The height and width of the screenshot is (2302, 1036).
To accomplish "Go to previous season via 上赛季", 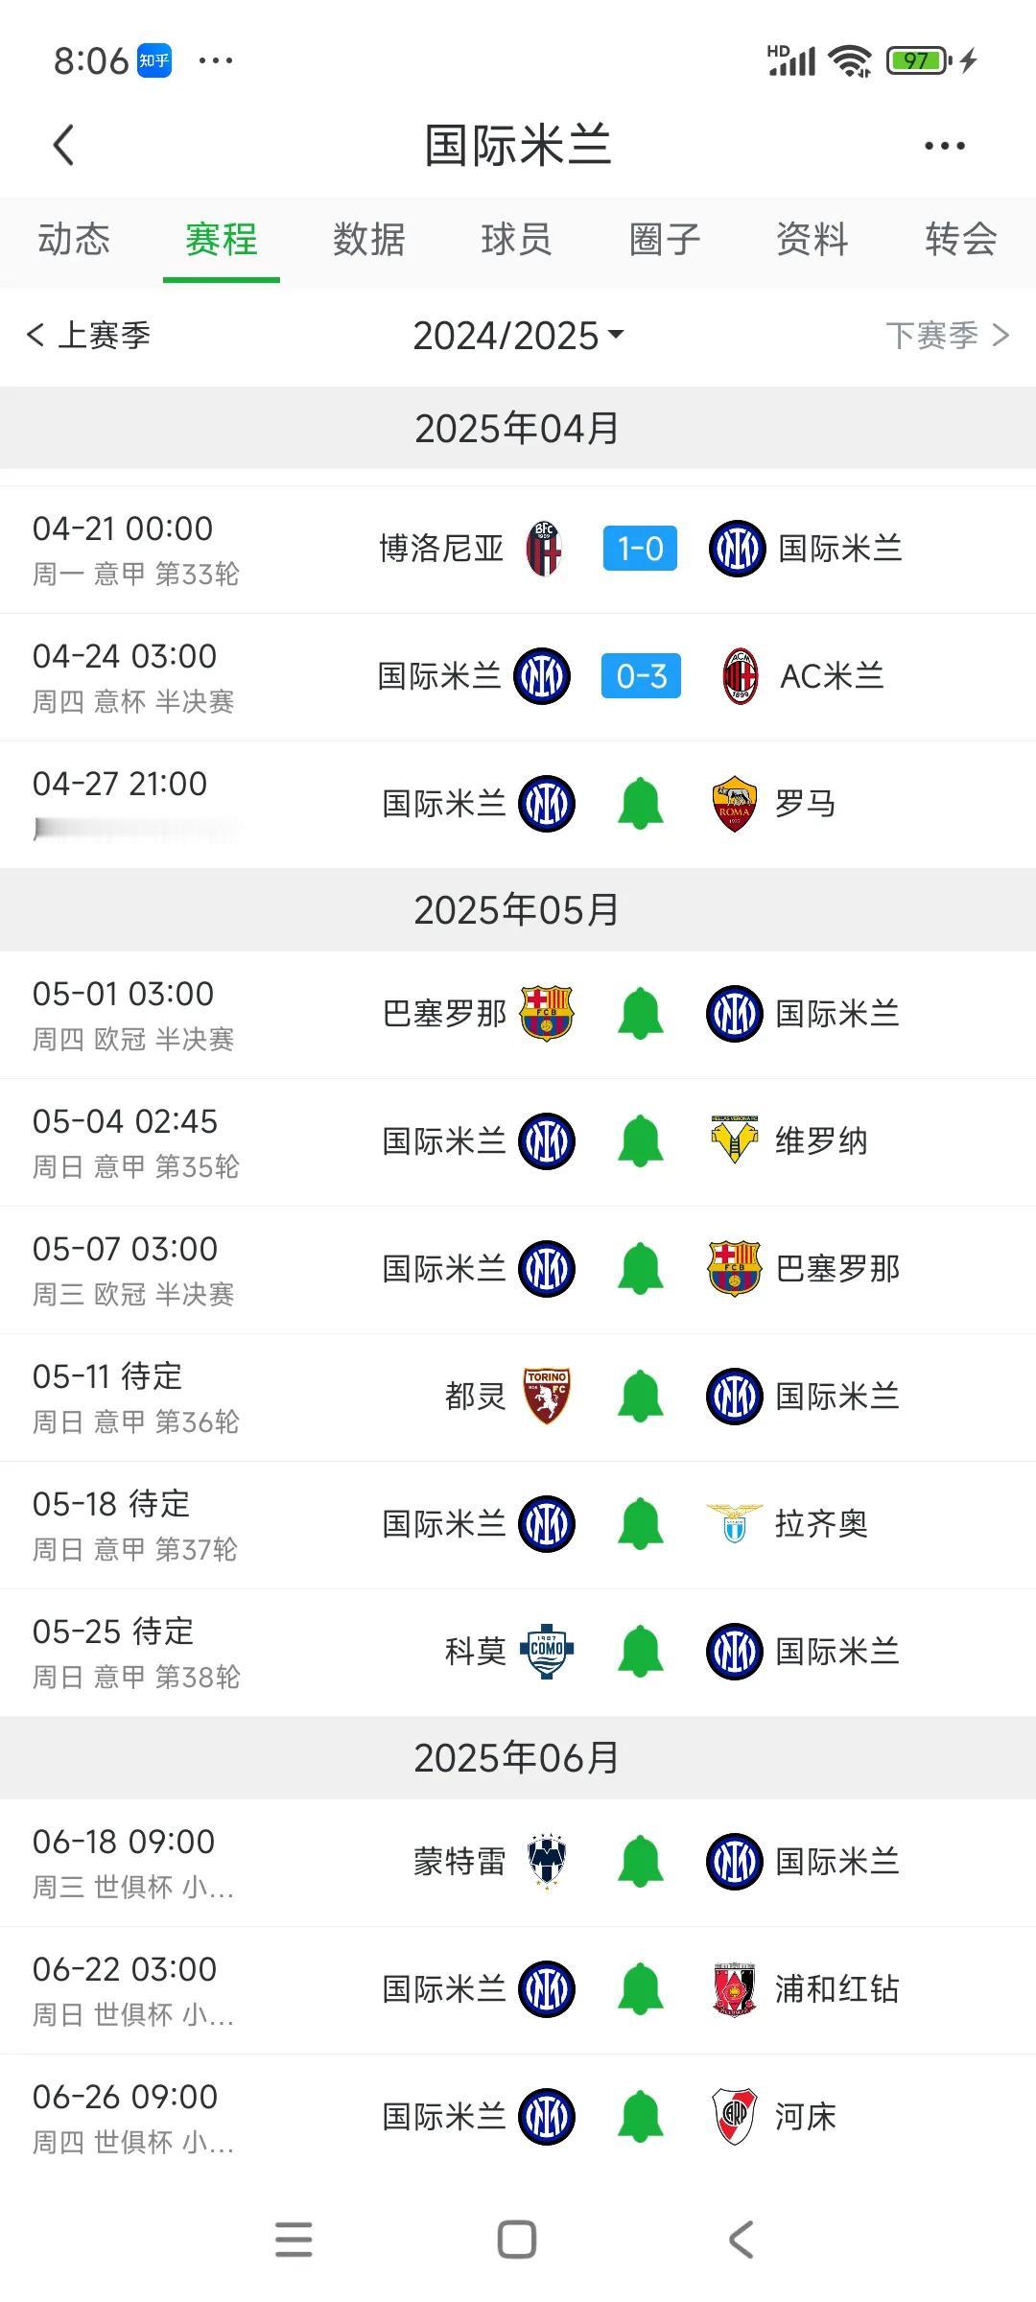I will (88, 335).
